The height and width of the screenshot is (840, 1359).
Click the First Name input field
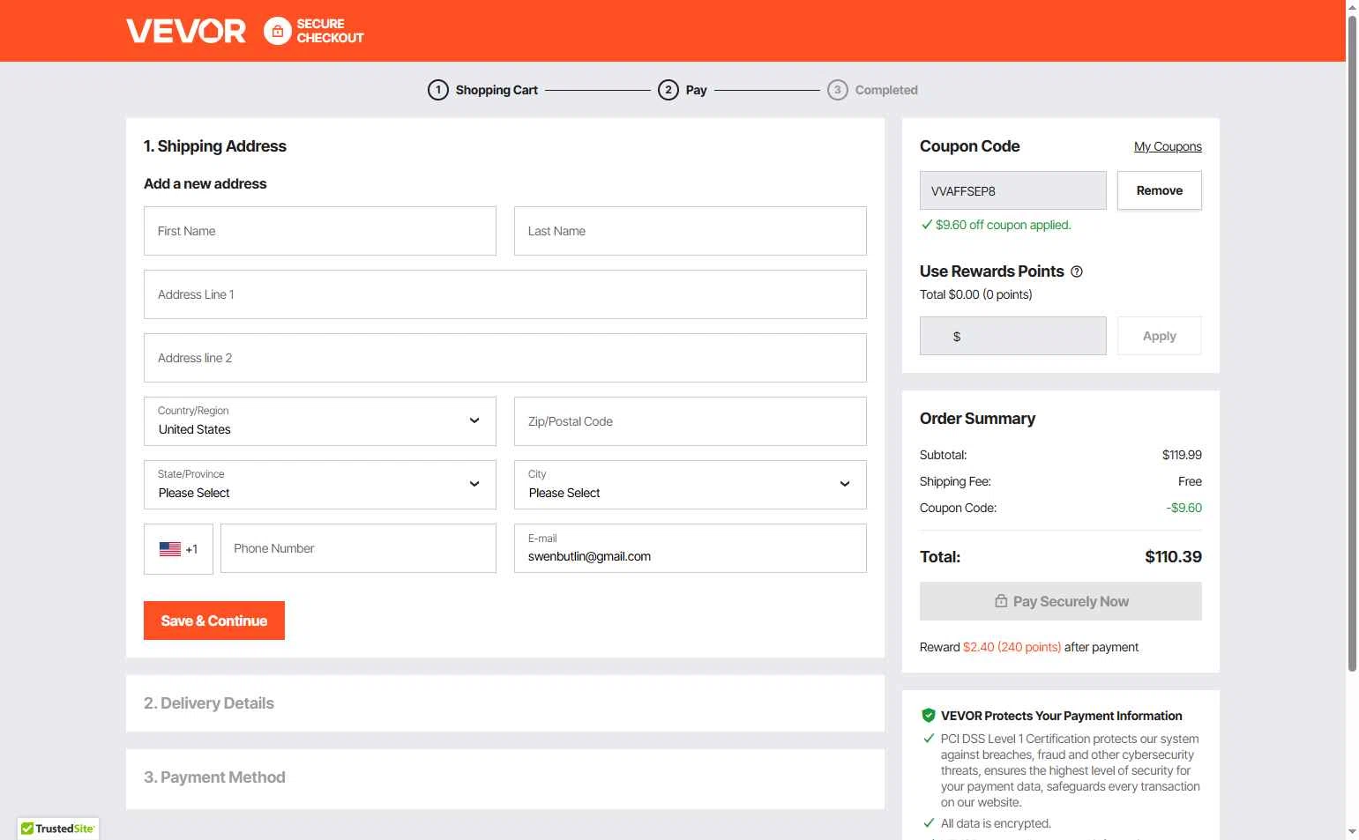[320, 231]
